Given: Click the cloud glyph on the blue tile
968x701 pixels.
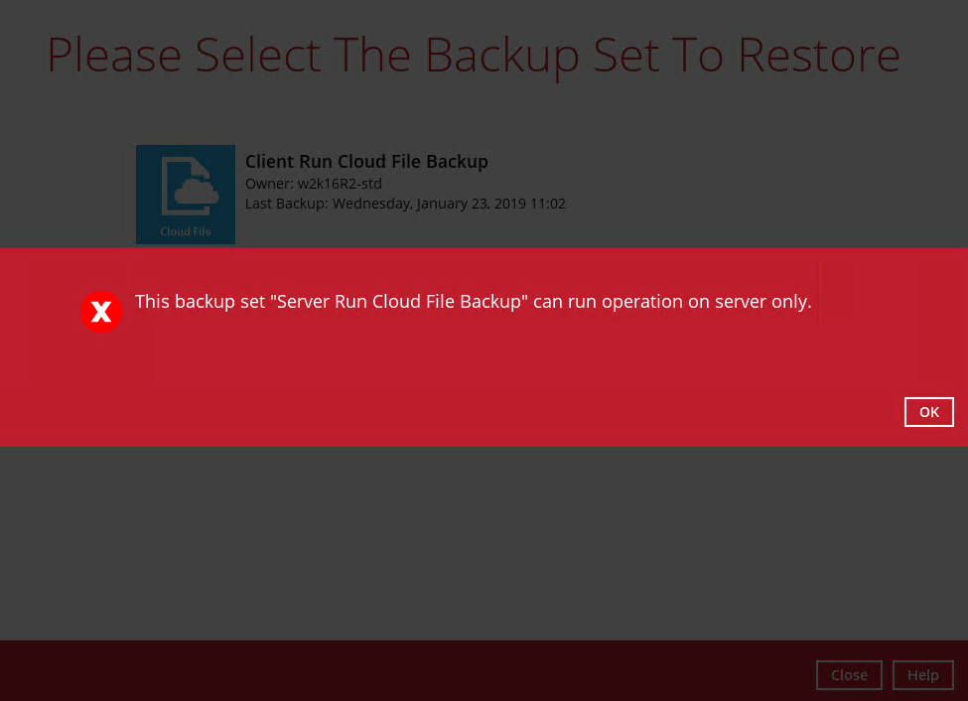Looking at the screenshot, I should click(189, 189).
